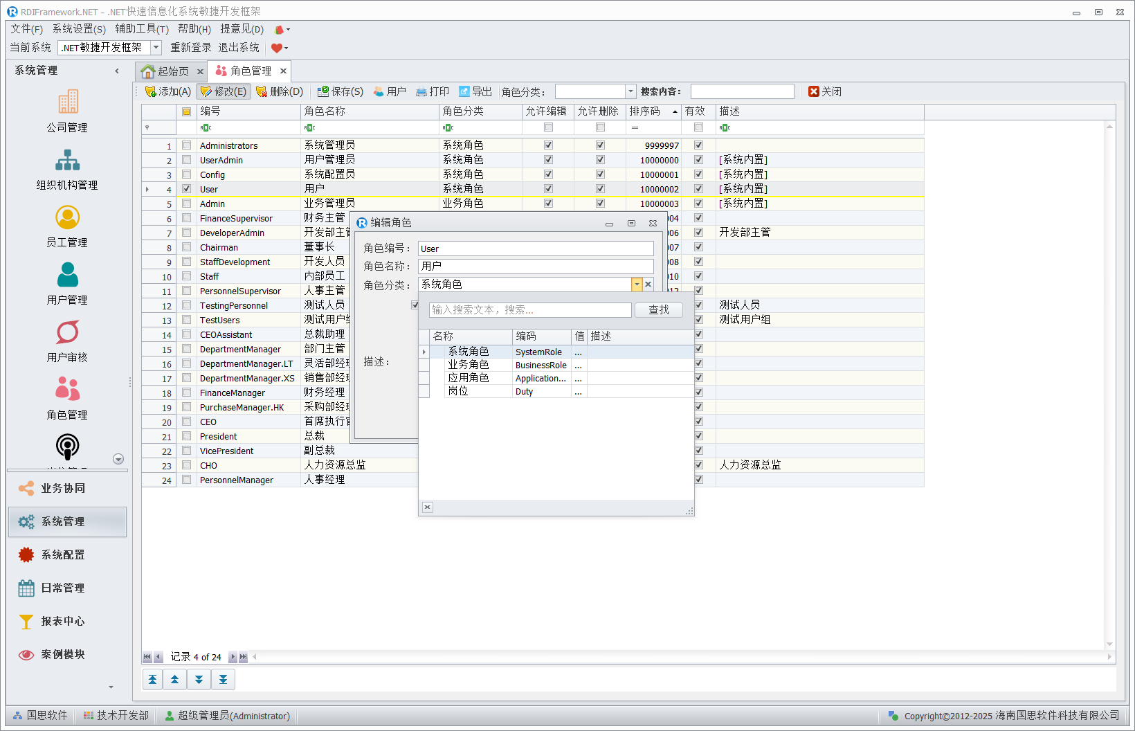Image resolution: width=1135 pixels, height=731 pixels.
Task: Open the 公司管理 company management icon
Action: [67, 103]
